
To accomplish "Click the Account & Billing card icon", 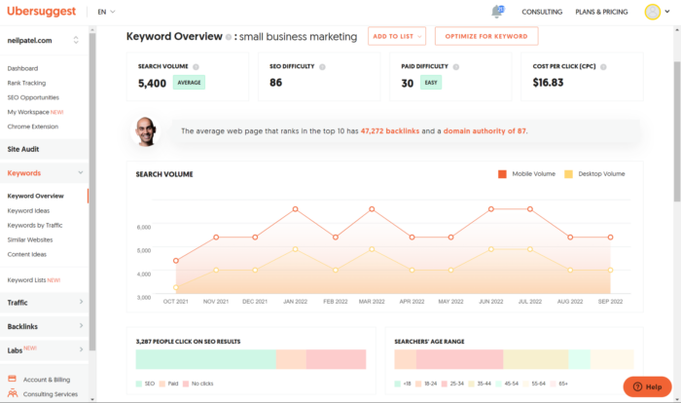I will (12, 379).
